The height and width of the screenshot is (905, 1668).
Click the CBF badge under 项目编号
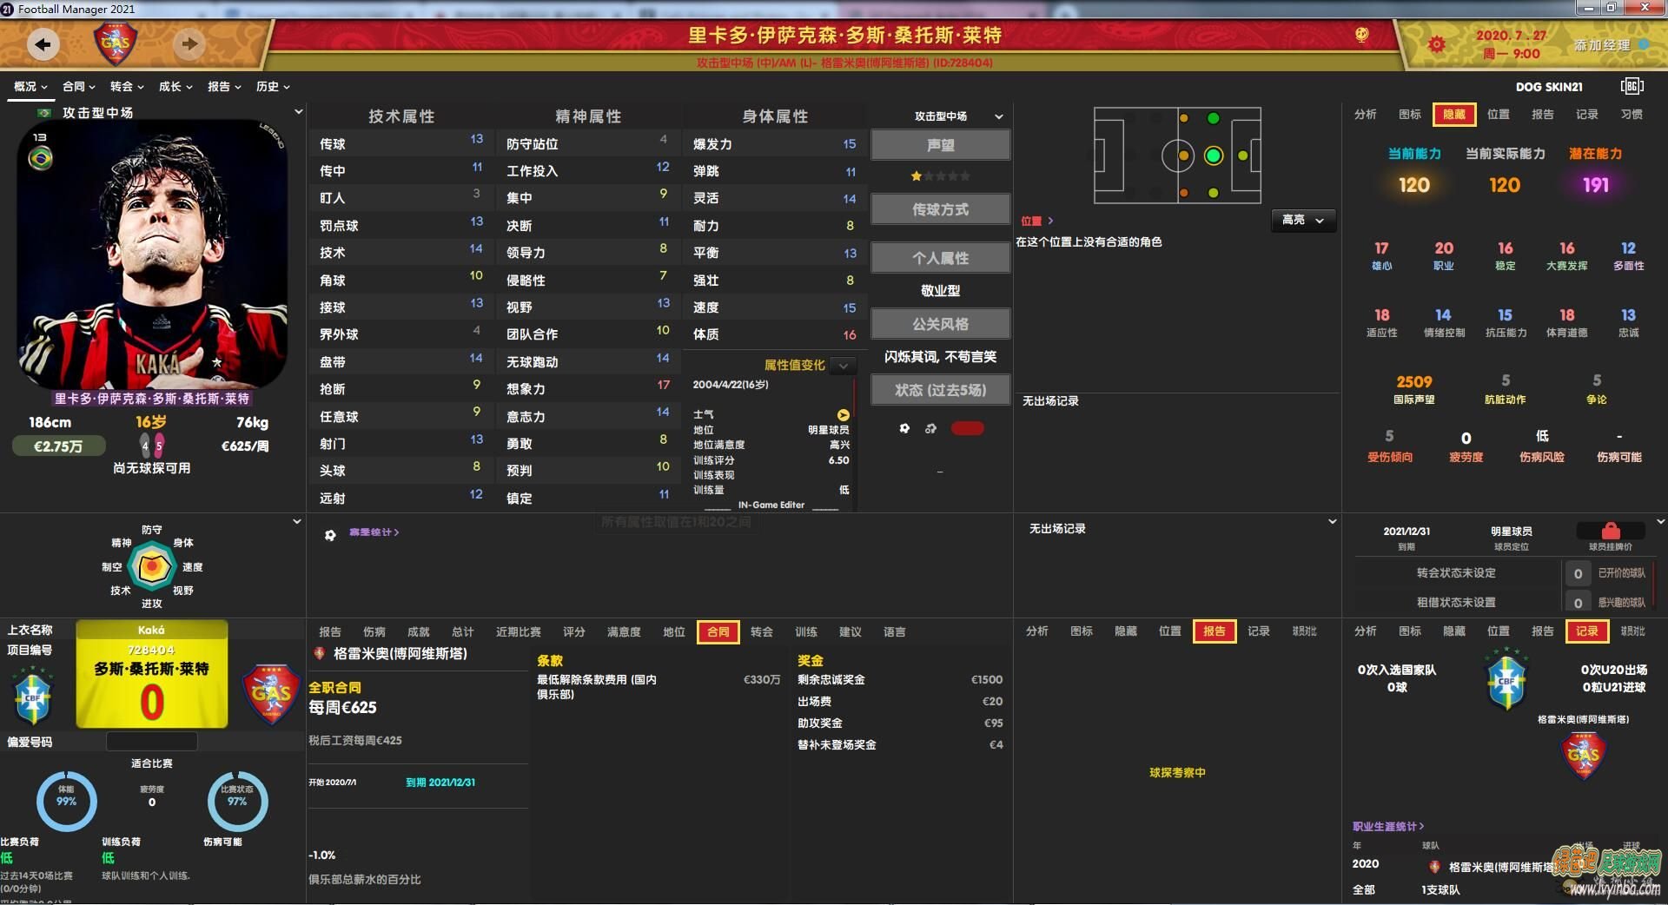click(x=33, y=695)
